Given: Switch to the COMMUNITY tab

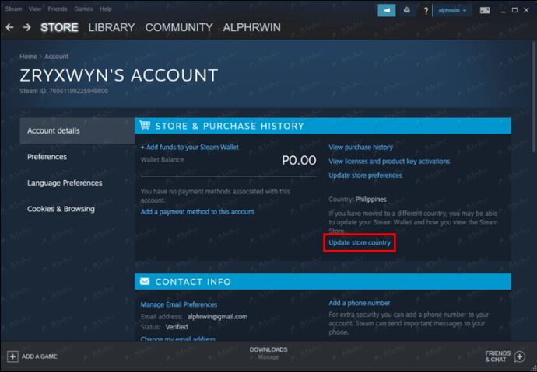Looking at the screenshot, I should 179,27.
